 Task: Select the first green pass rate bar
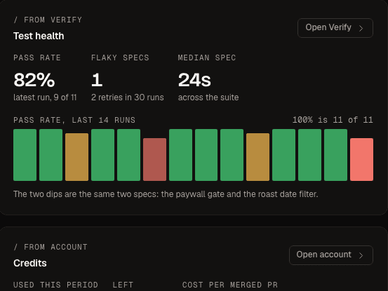coord(25,155)
